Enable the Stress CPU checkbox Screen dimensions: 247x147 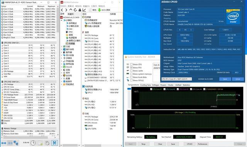click(131, 64)
